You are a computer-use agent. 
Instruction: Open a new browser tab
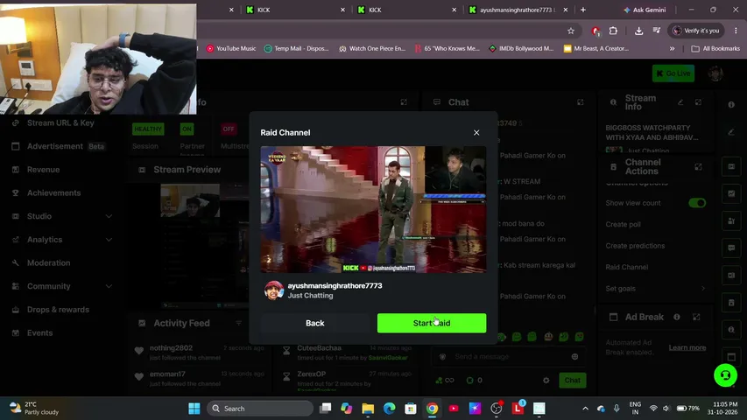coord(583,10)
